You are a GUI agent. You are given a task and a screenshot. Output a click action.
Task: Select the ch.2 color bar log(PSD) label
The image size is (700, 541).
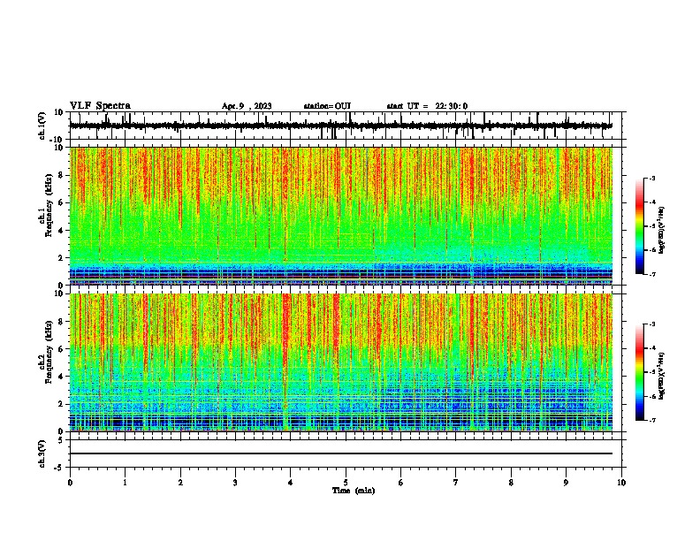[x=661, y=376]
